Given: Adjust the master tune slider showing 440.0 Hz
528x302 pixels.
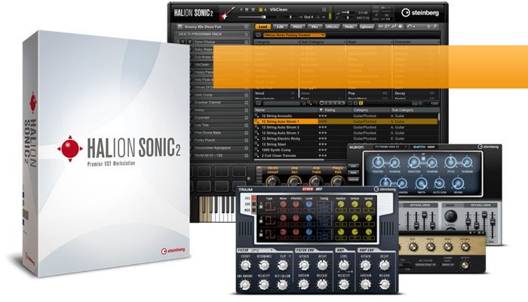Looking at the screenshot, I should pos(347,17).
